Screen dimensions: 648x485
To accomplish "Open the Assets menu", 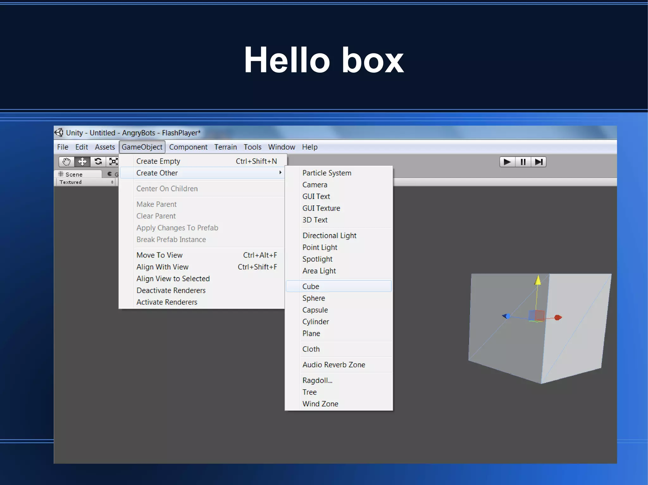I will click(x=105, y=147).
